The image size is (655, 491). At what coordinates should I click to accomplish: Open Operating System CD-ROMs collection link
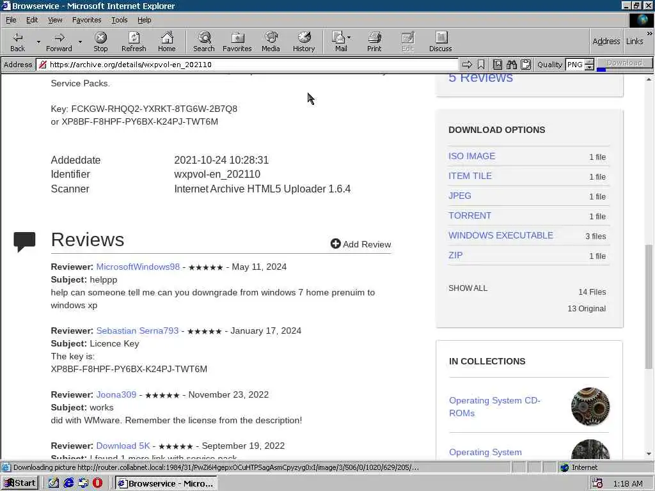pyautogui.click(x=494, y=407)
